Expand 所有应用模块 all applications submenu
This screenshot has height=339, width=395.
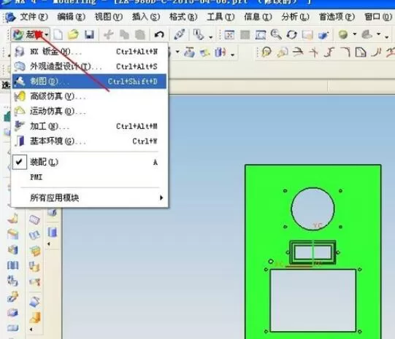pos(89,198)
